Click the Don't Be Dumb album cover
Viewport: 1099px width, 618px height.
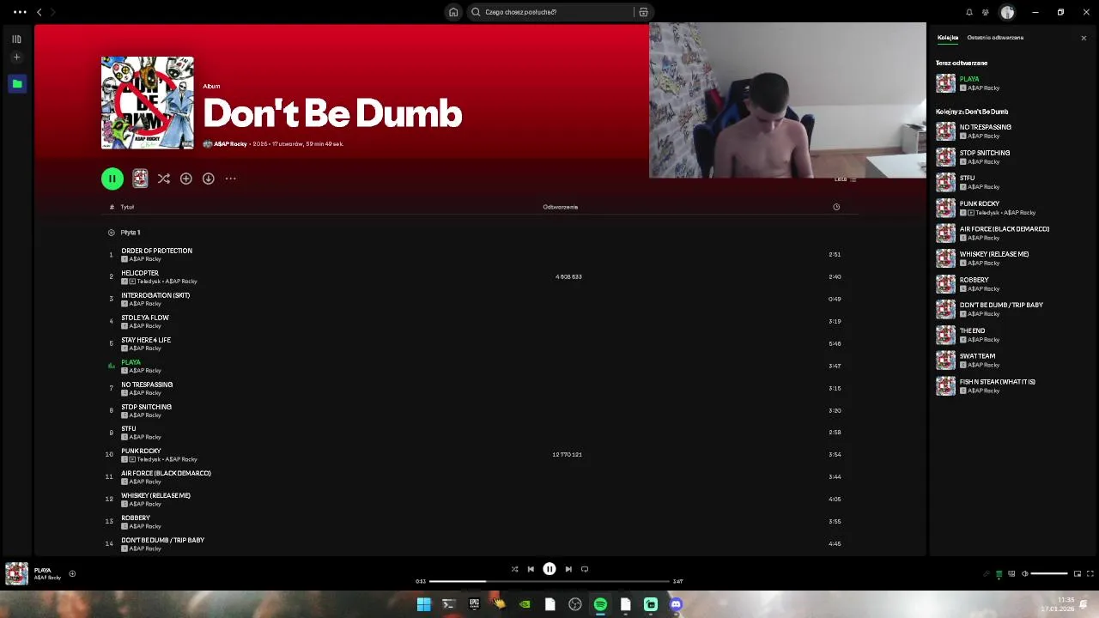point(148,103)
